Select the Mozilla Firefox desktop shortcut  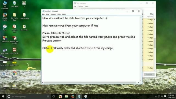5,17
